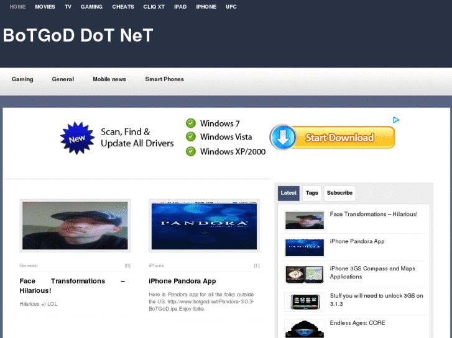Open the Endless Ages: CORE link
The image size is (452, 338).
pyautogui.click(x=357, y=322)
